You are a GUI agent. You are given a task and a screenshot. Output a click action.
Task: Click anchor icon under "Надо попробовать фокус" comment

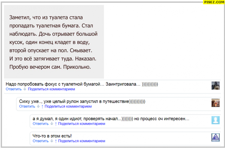coord(24,89)
